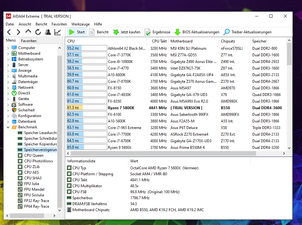Open the Hilfe menu

[x=98, y=24]
